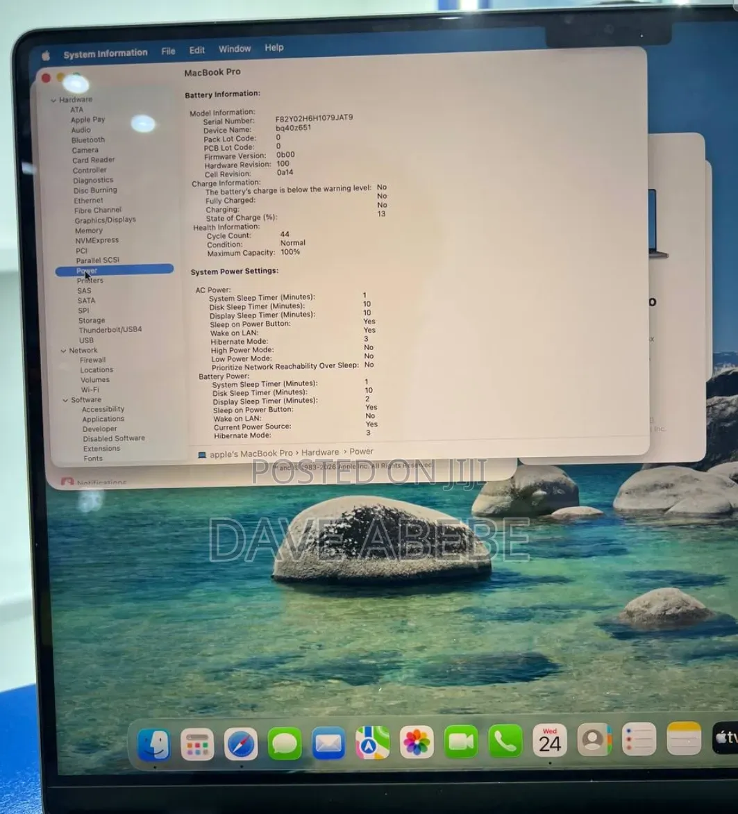The height and width of the screenshot is (814, 738).
Task: Open Launchpad from the dock
Action: (197, 744)
